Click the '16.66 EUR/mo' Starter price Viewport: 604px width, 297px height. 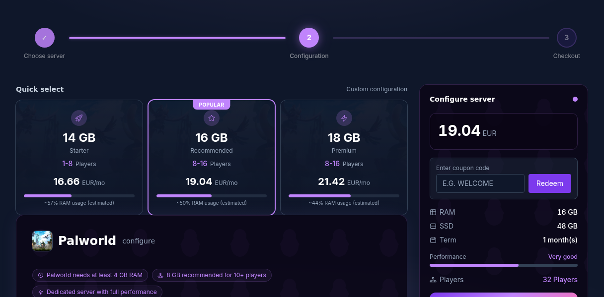[x=79, y=182]
